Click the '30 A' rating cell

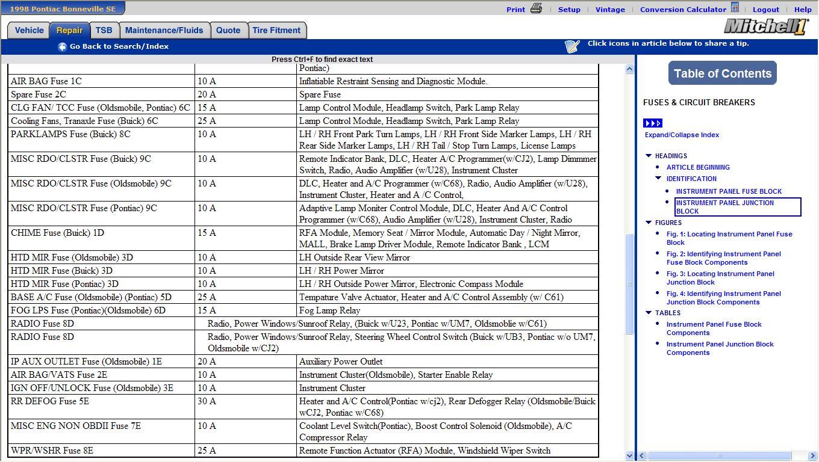click(246, 407)
